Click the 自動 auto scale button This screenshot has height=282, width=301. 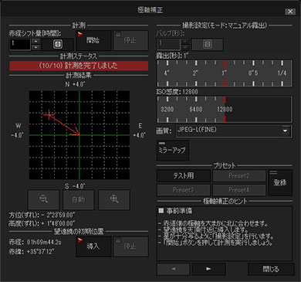tap(79, 200)
